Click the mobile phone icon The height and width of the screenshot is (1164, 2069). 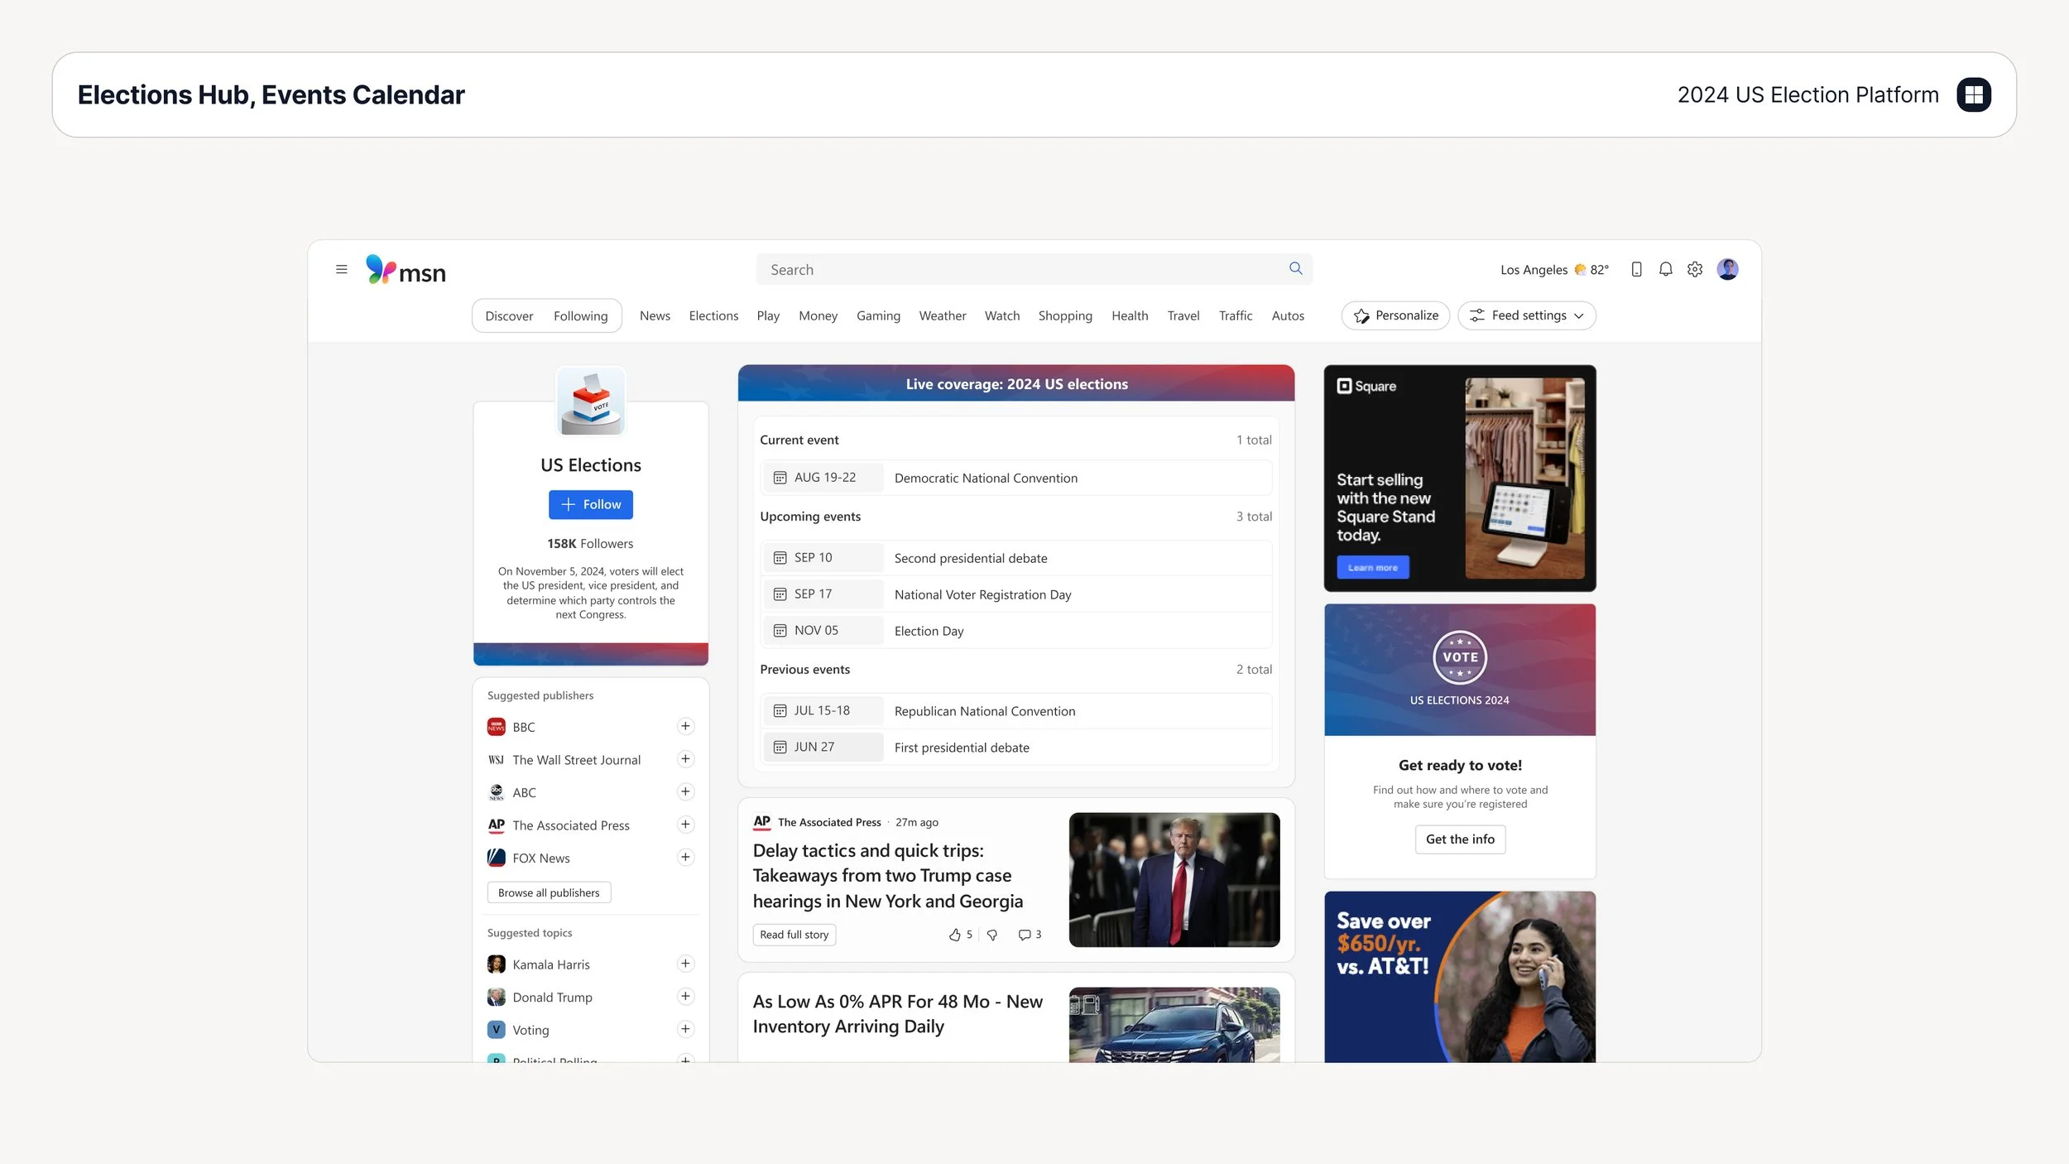click(x=1636, y=269)
